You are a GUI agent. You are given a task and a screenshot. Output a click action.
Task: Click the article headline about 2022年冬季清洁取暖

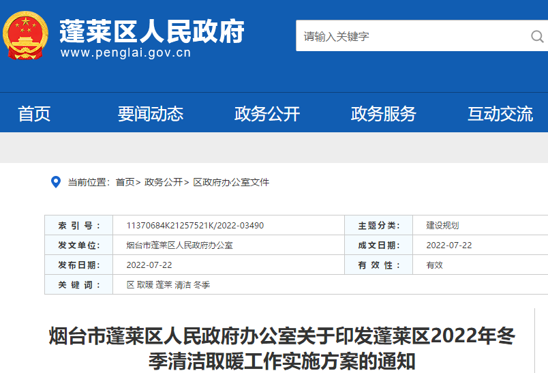[x=282, y=348]
